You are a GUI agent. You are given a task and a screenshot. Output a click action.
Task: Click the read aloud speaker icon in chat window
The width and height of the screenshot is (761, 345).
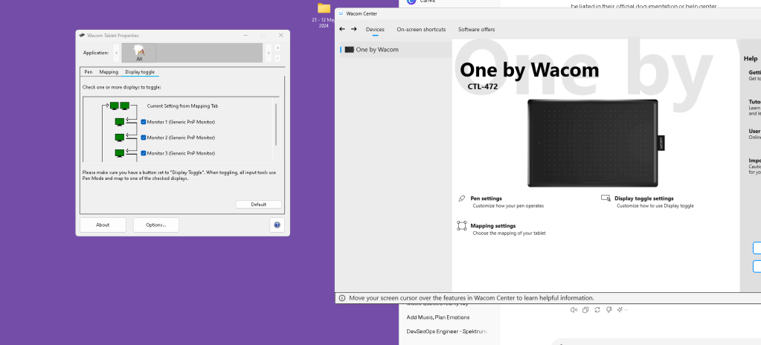click(x=574, y=309)
